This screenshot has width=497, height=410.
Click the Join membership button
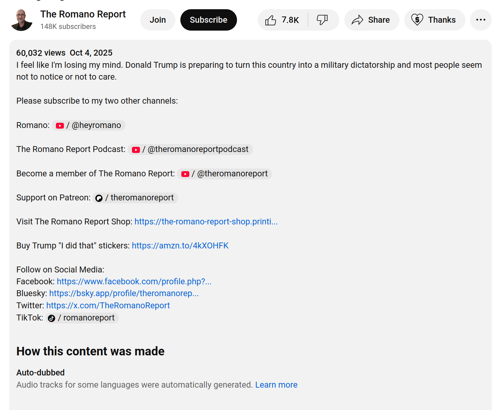tap(158, 20)
